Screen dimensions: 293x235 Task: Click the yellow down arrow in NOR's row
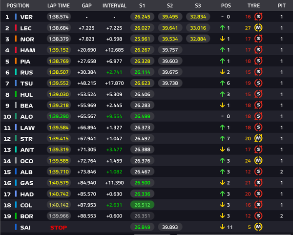(221, 39)
